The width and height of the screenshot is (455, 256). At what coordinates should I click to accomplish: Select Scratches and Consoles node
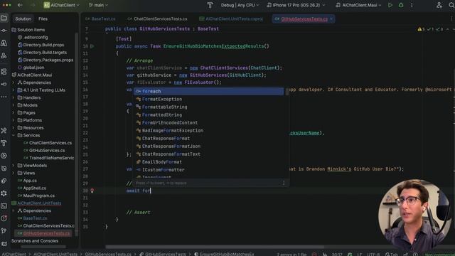[x=35, y=241]
